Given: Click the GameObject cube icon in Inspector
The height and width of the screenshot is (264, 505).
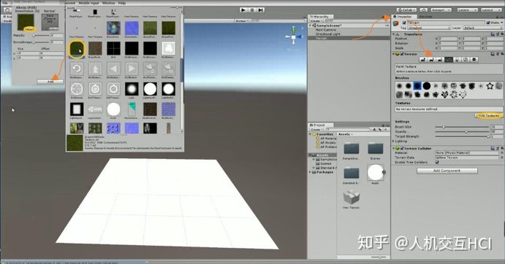Looking at the screenshot, I should (x=396, y=24).
